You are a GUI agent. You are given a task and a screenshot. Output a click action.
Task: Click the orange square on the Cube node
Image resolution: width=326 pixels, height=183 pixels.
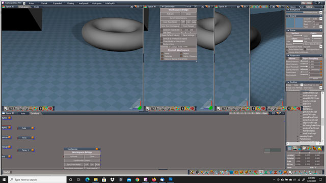coord(33,128)
